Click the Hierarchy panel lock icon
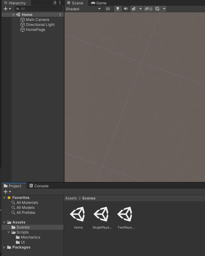This screenshot has height=256, width=205. click(55, 3)
